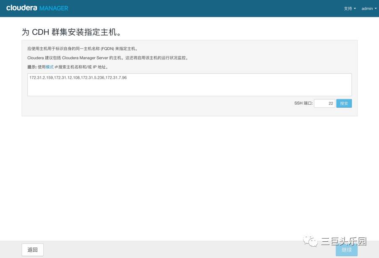The height and width of the screenshot is (258, 379).
Task: Click the 继续 continue button
Action: coord(346,250)
